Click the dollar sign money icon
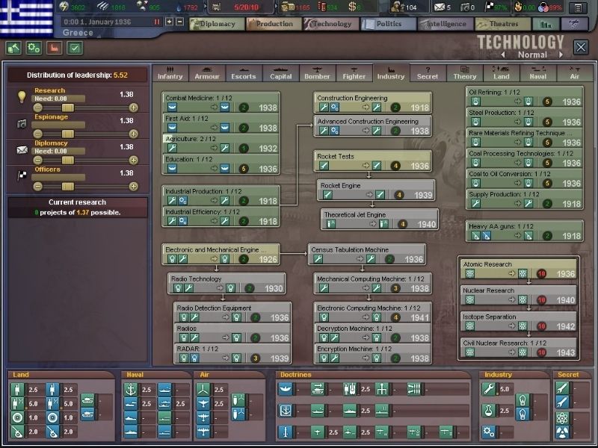The width and height of the screenshot is (598, 448). click(352, 7)
